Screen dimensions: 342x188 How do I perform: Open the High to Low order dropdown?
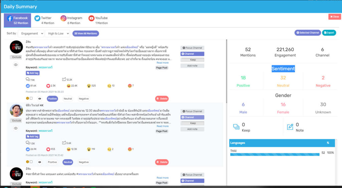[x=57, y=34]
